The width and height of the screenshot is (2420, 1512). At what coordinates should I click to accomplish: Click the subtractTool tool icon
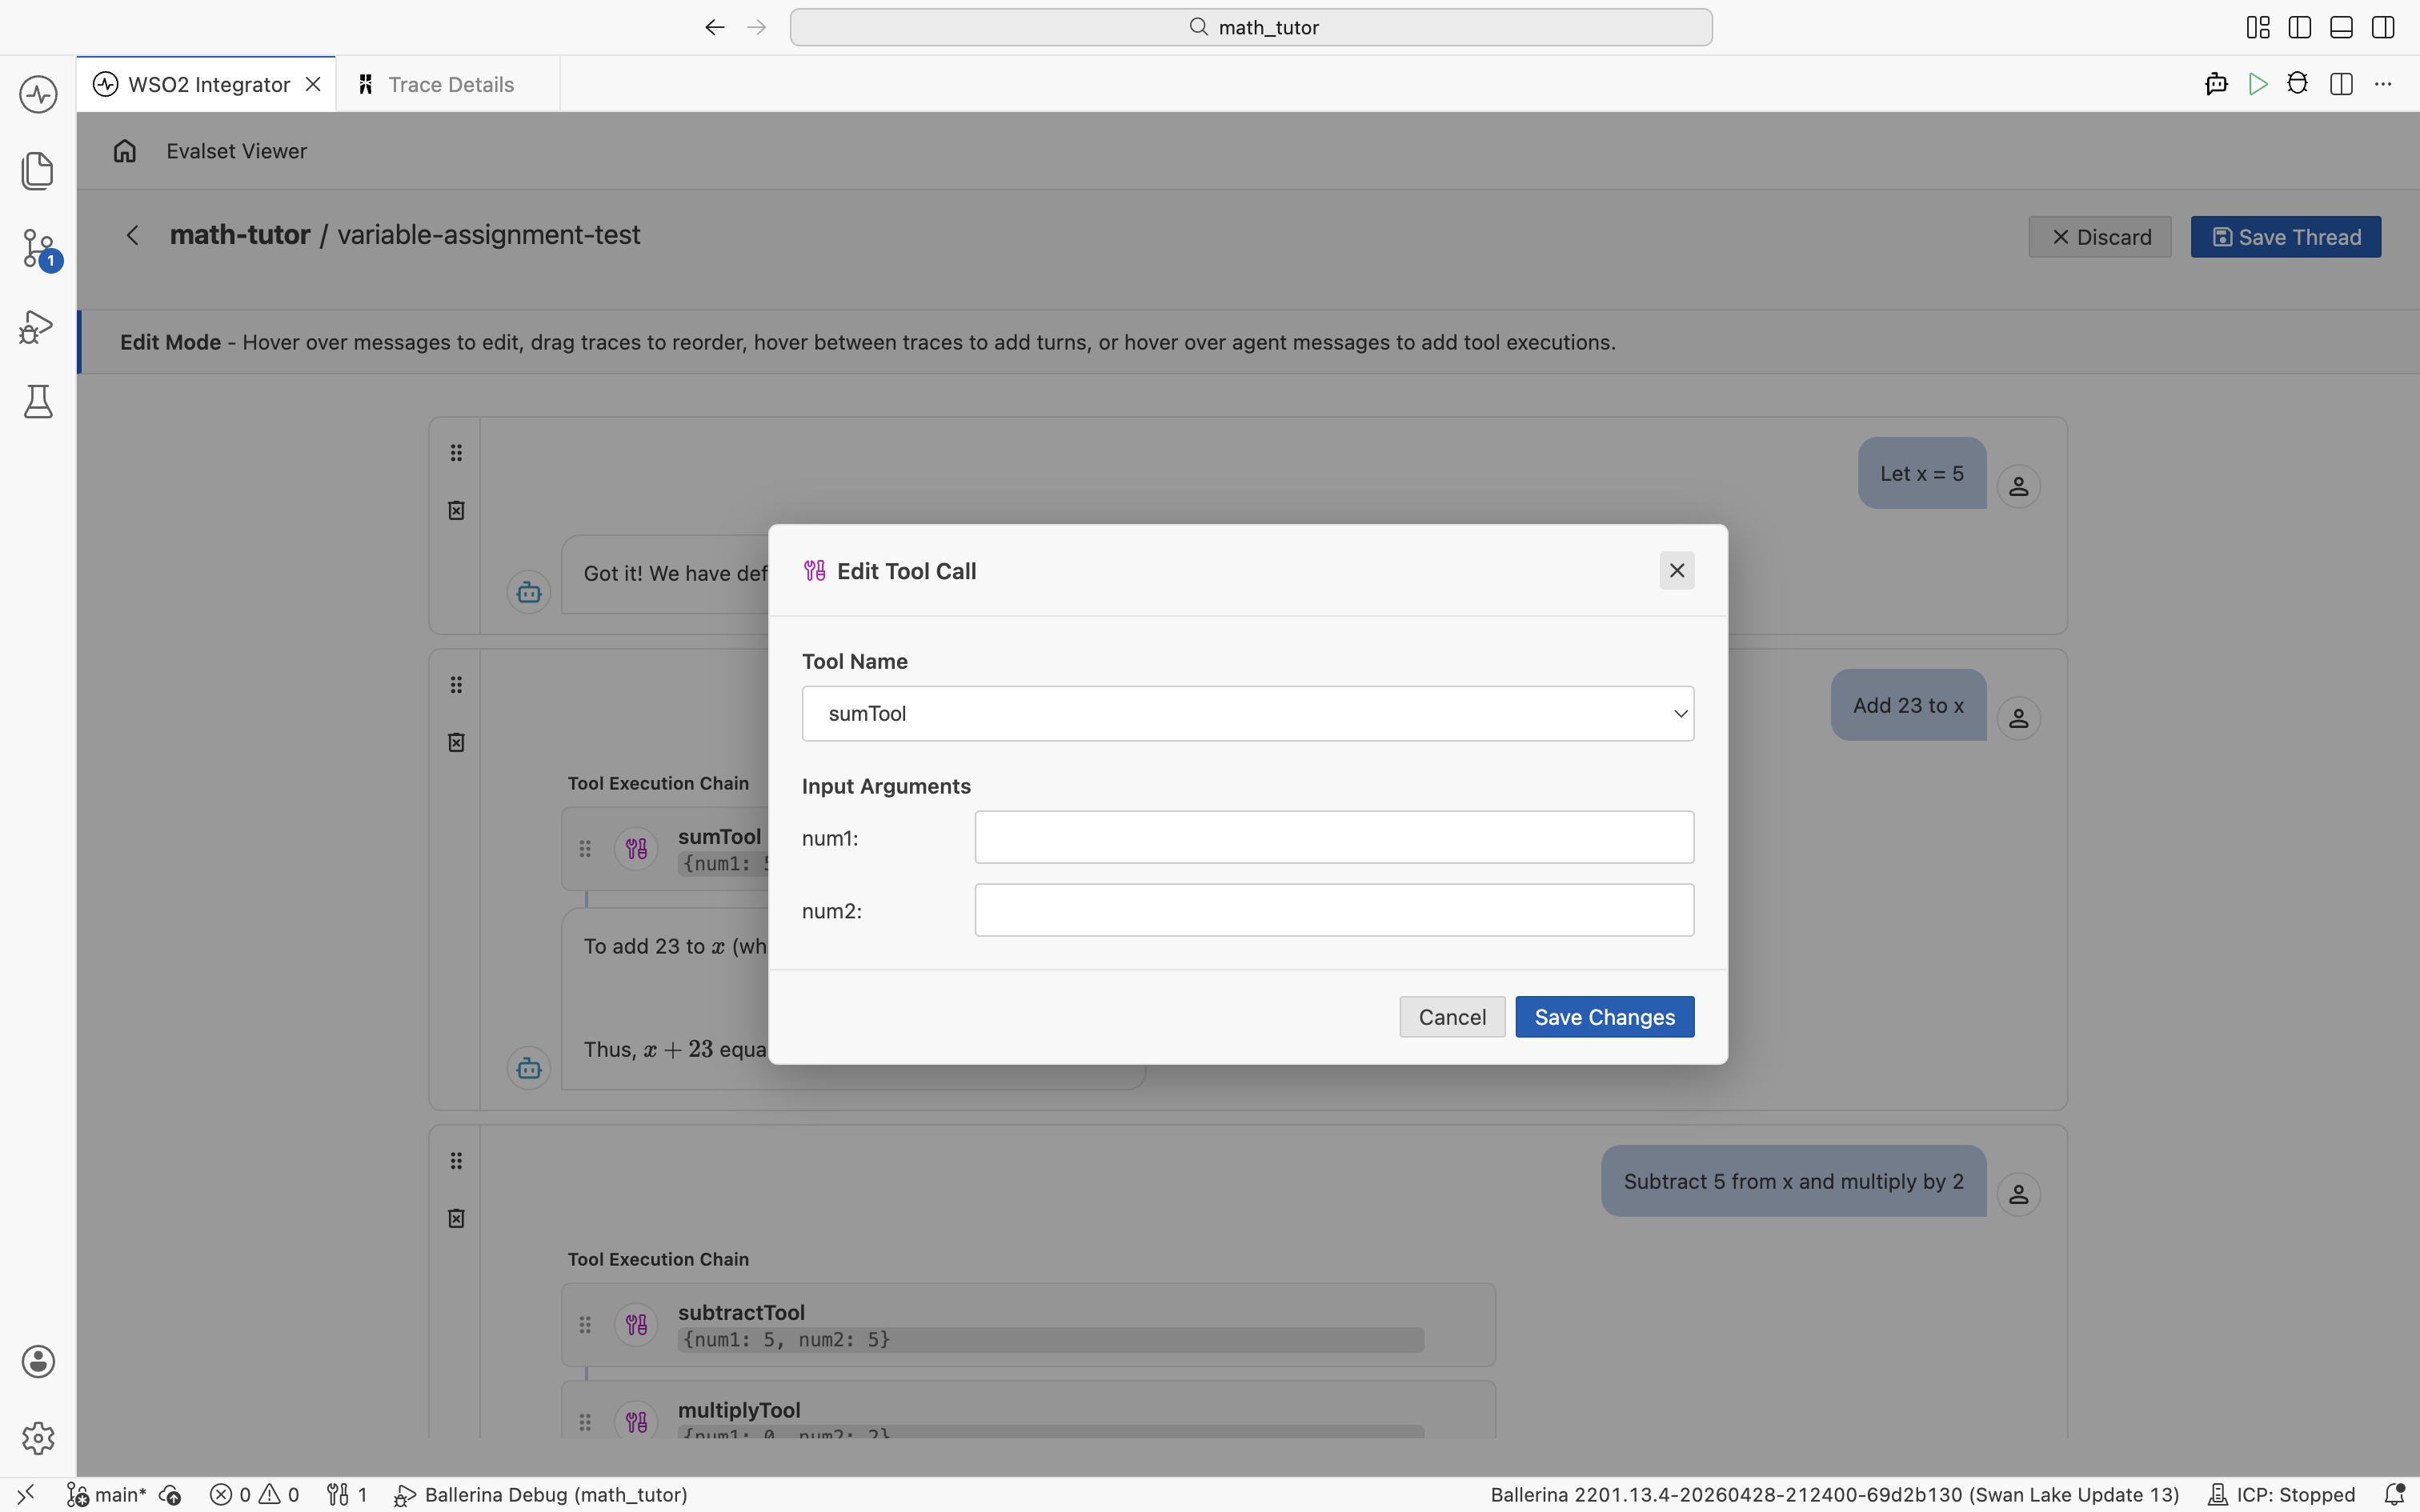click(x=636, y=1325)
